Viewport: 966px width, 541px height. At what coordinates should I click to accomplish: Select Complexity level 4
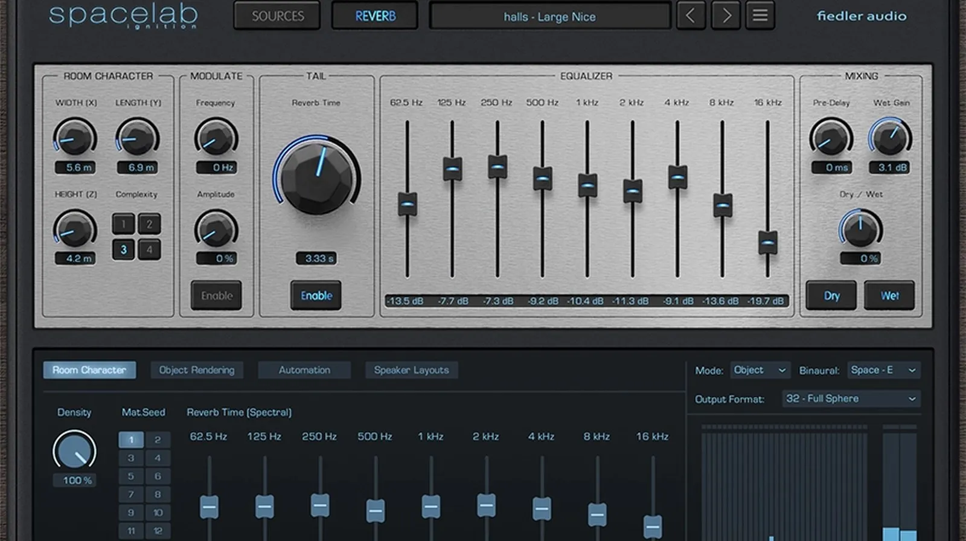149,249
